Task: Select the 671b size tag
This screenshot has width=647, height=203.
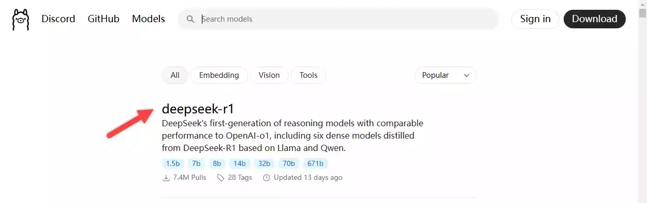Action: (315, 163)
